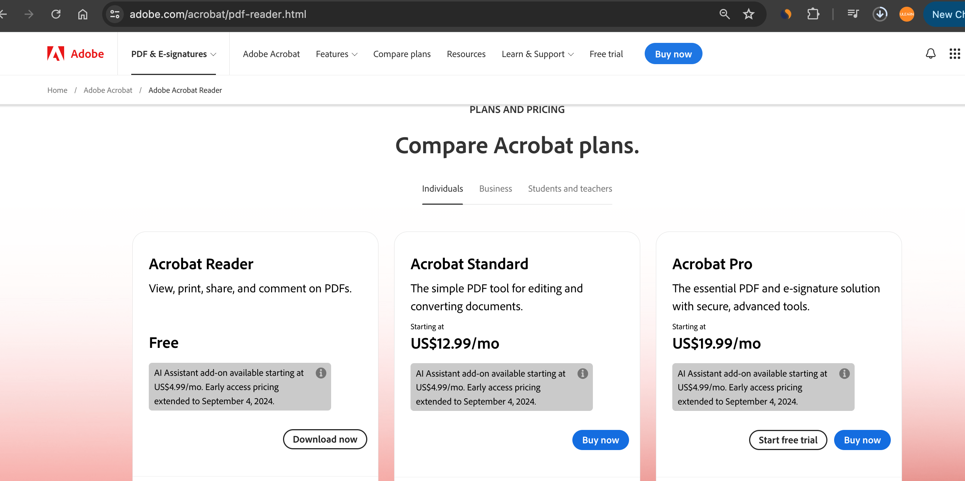Expand Learn & Support menu

point(537,54)
